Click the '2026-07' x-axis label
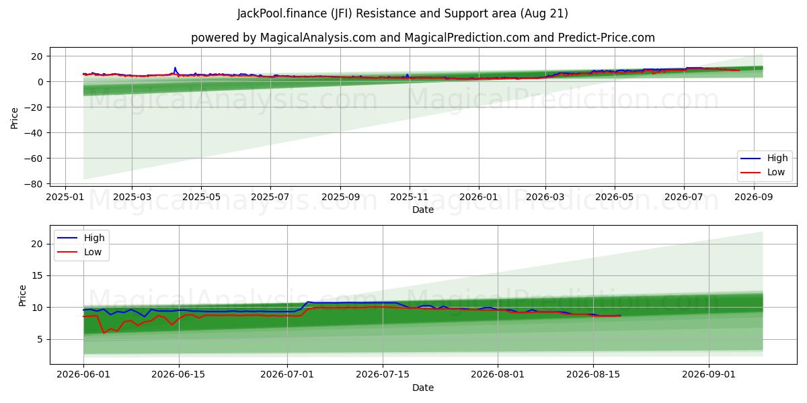The image size is (807, 403). tap(684, 197)
